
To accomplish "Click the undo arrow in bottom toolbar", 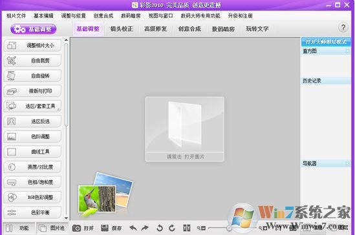I will (x=133, y=228).
